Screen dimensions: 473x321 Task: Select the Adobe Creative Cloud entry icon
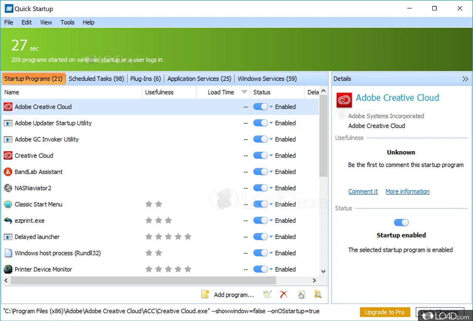[x=8, y=107]
